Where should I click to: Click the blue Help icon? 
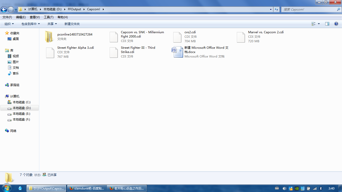(336, 24)
